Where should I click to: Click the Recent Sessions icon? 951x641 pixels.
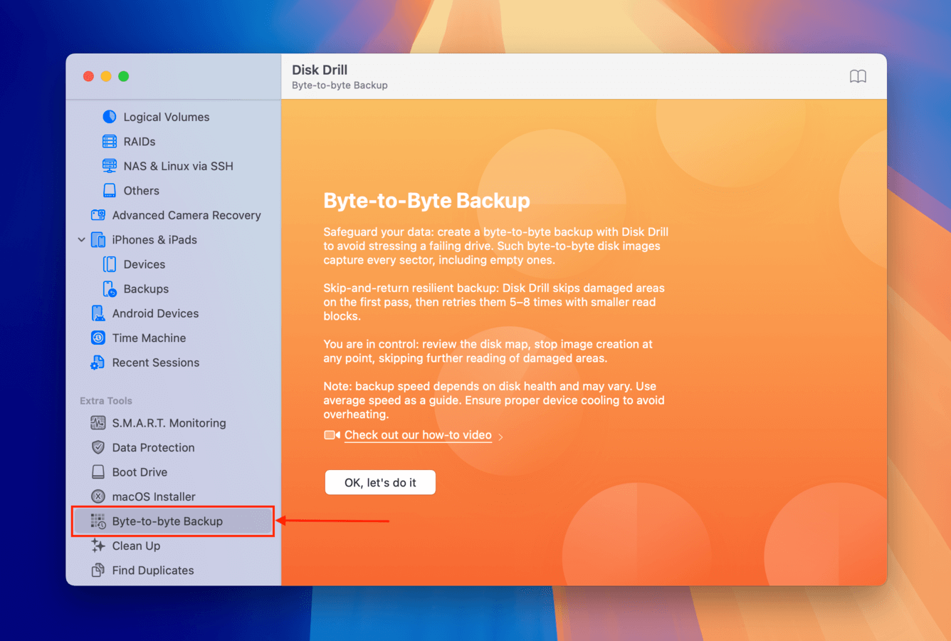click(x=98, y=363)
